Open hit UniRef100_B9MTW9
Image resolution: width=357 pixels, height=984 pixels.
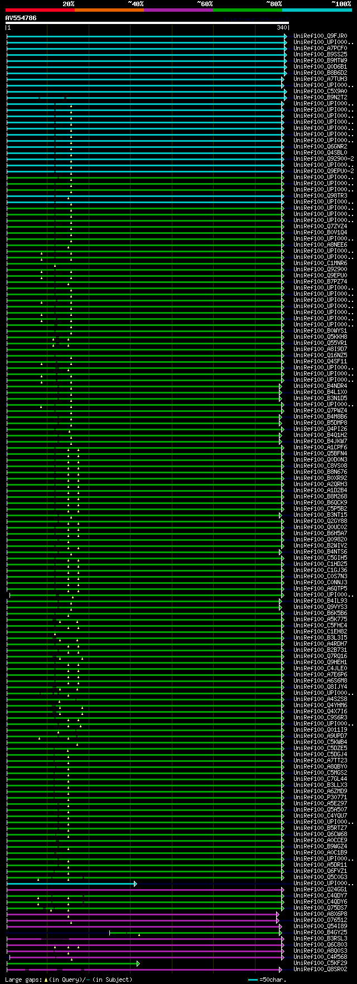320,61
